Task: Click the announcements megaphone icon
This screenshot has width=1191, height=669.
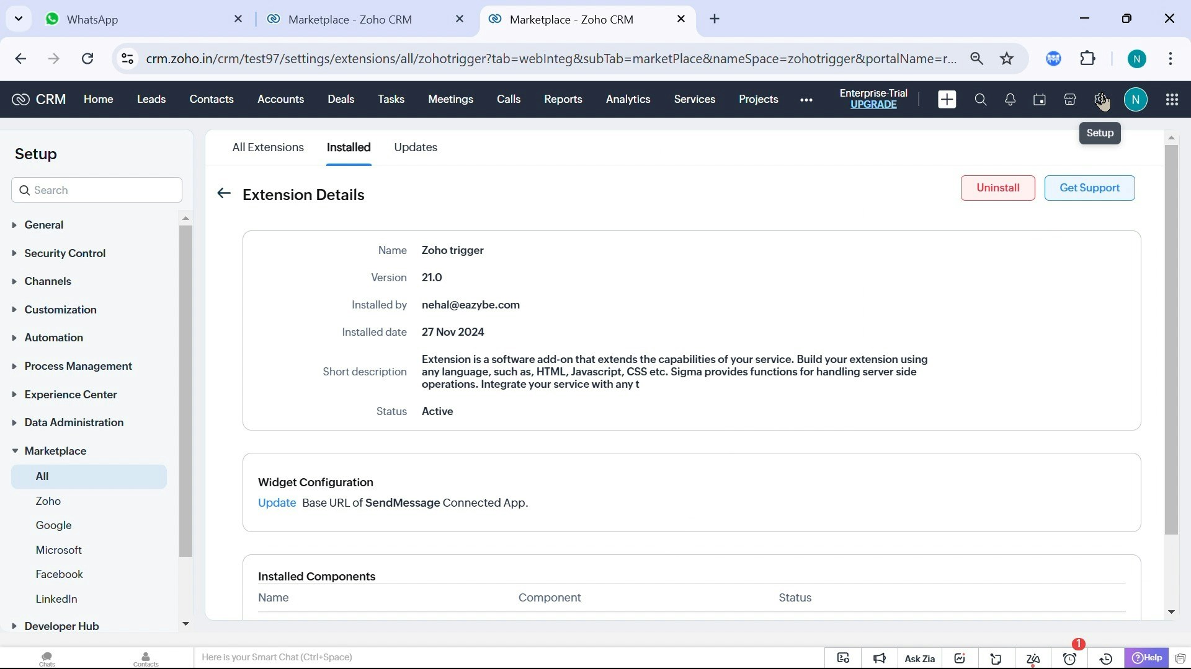Action: [x=880, y=658]
